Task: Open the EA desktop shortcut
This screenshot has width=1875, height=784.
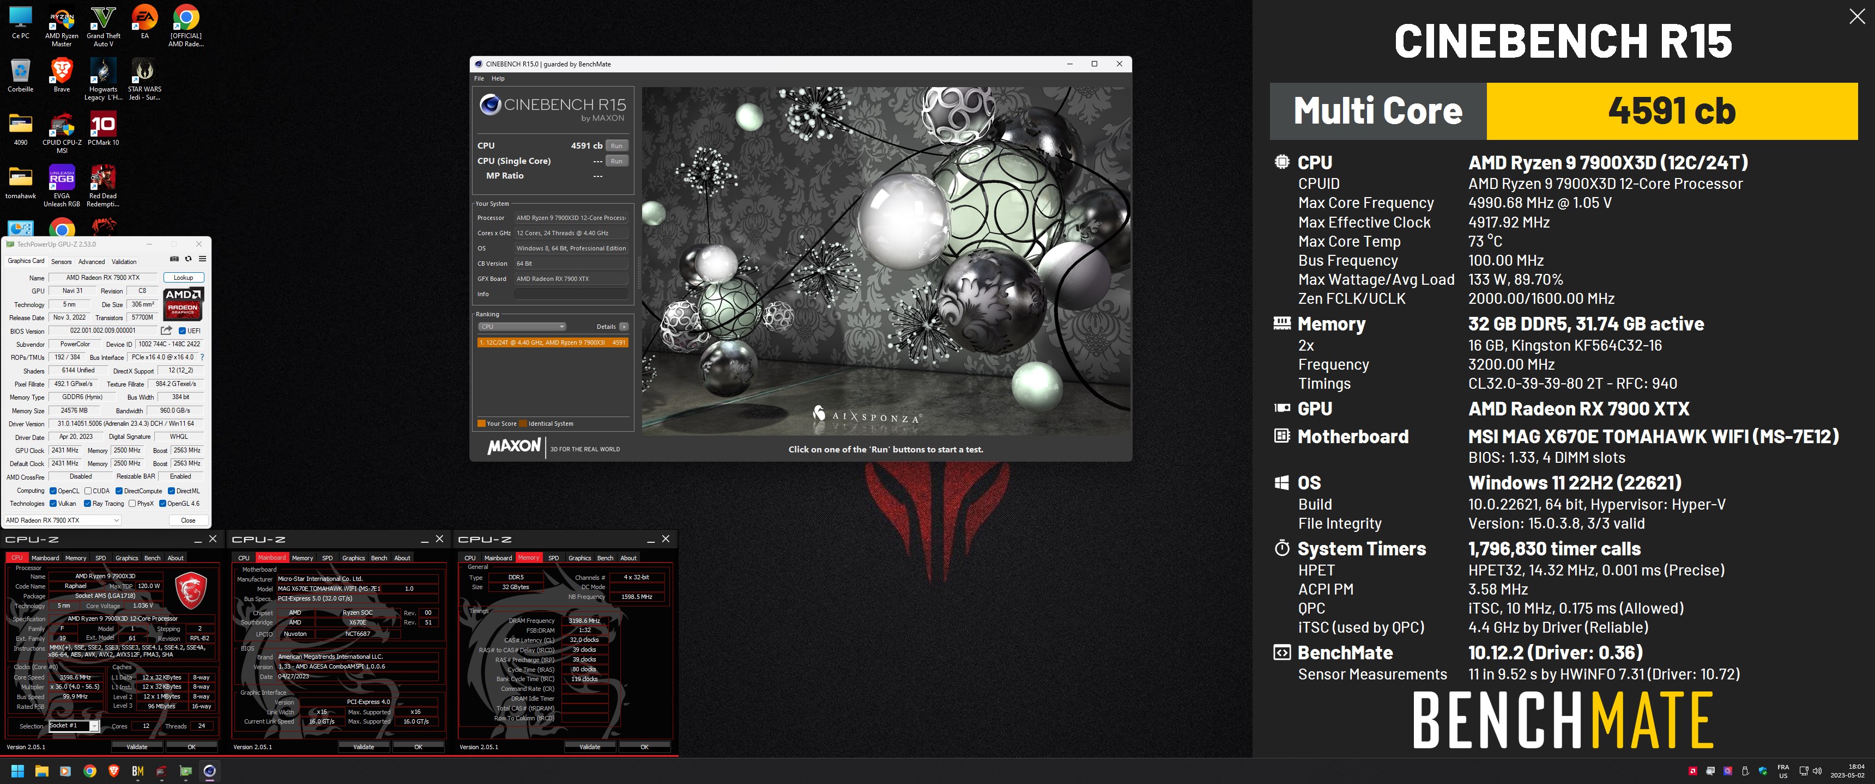Action: pyautogui.click(x=145, y=22)
